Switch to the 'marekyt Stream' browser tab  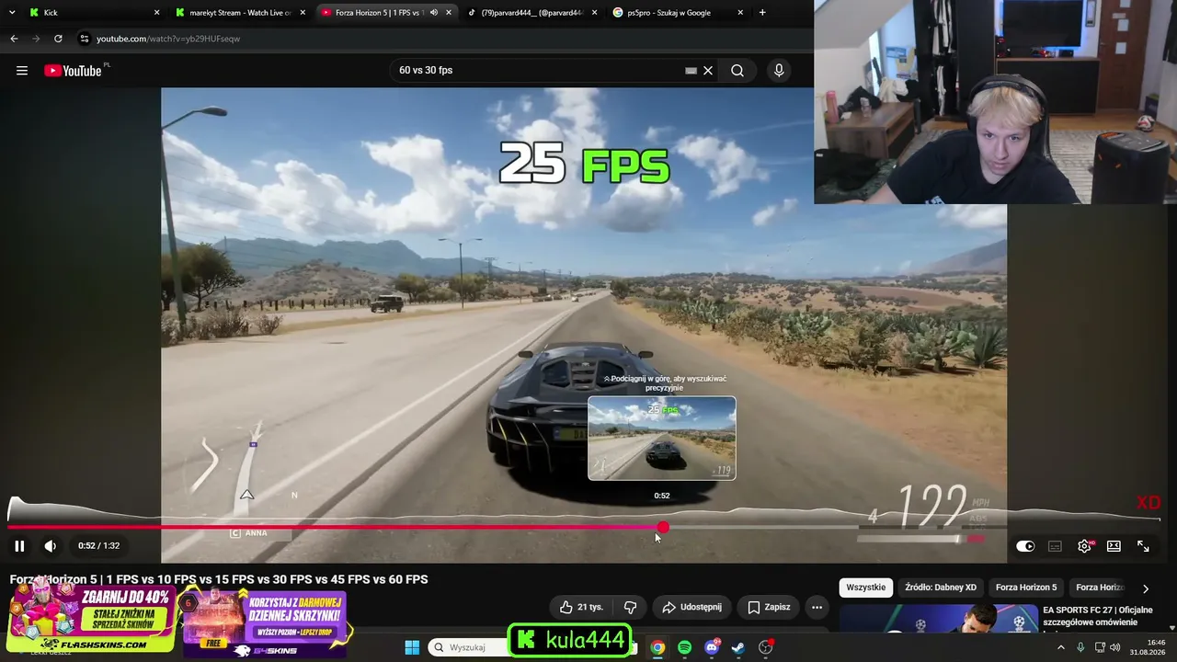pyautogui.click(x=241, y=13)
